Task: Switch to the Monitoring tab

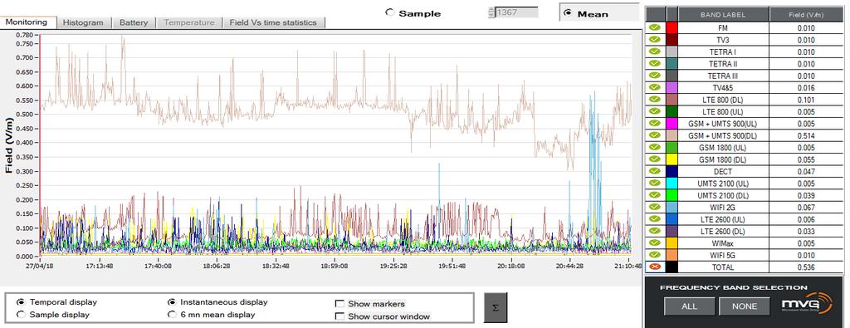Action: (27, 22)
